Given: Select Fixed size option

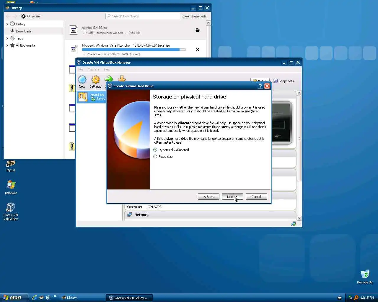Looking at the screenshot, I should pos(163,157).
